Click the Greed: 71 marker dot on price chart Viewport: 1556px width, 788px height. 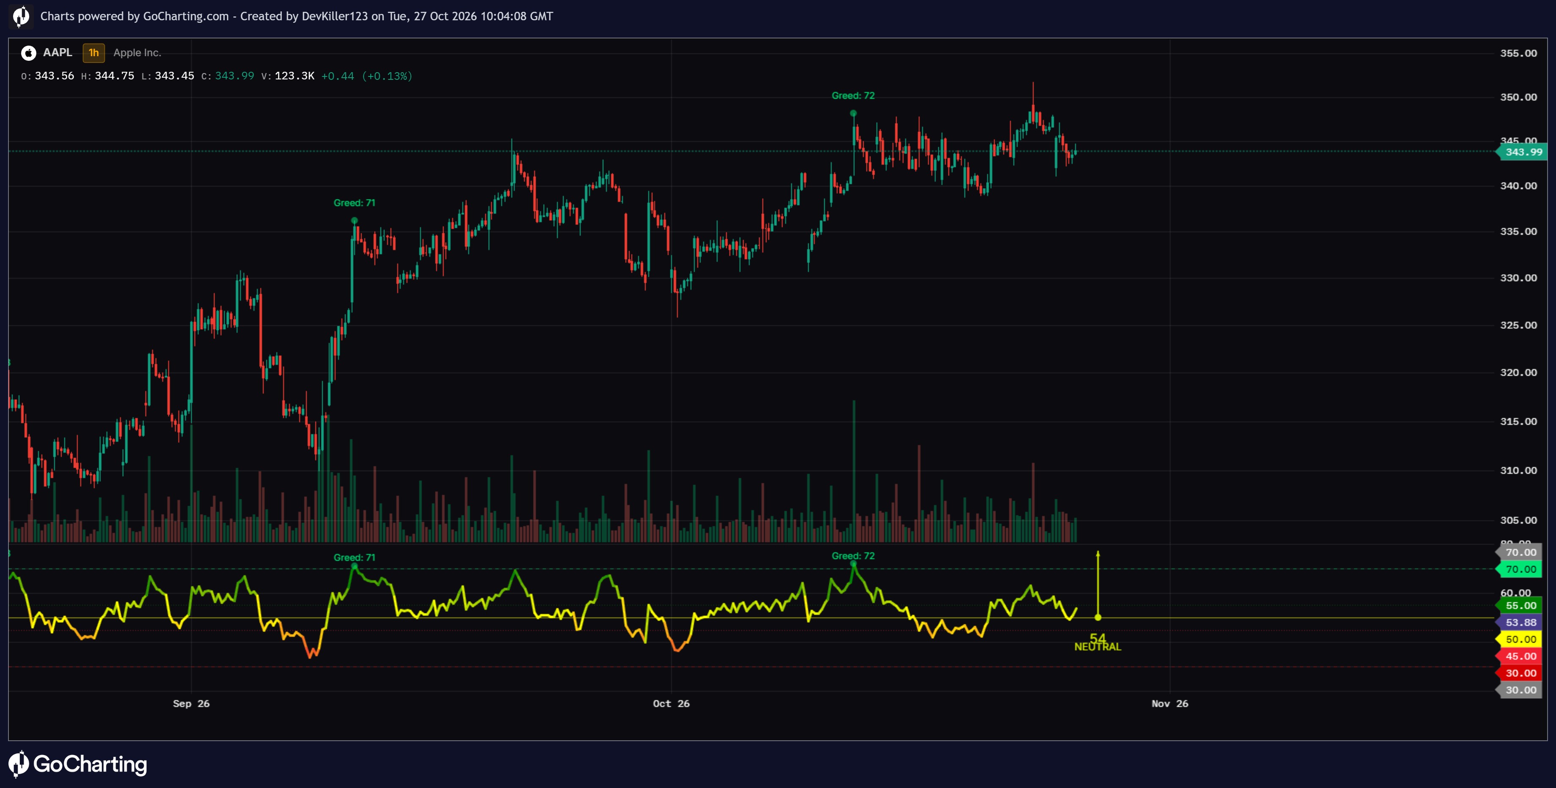[x=354, y=220]
